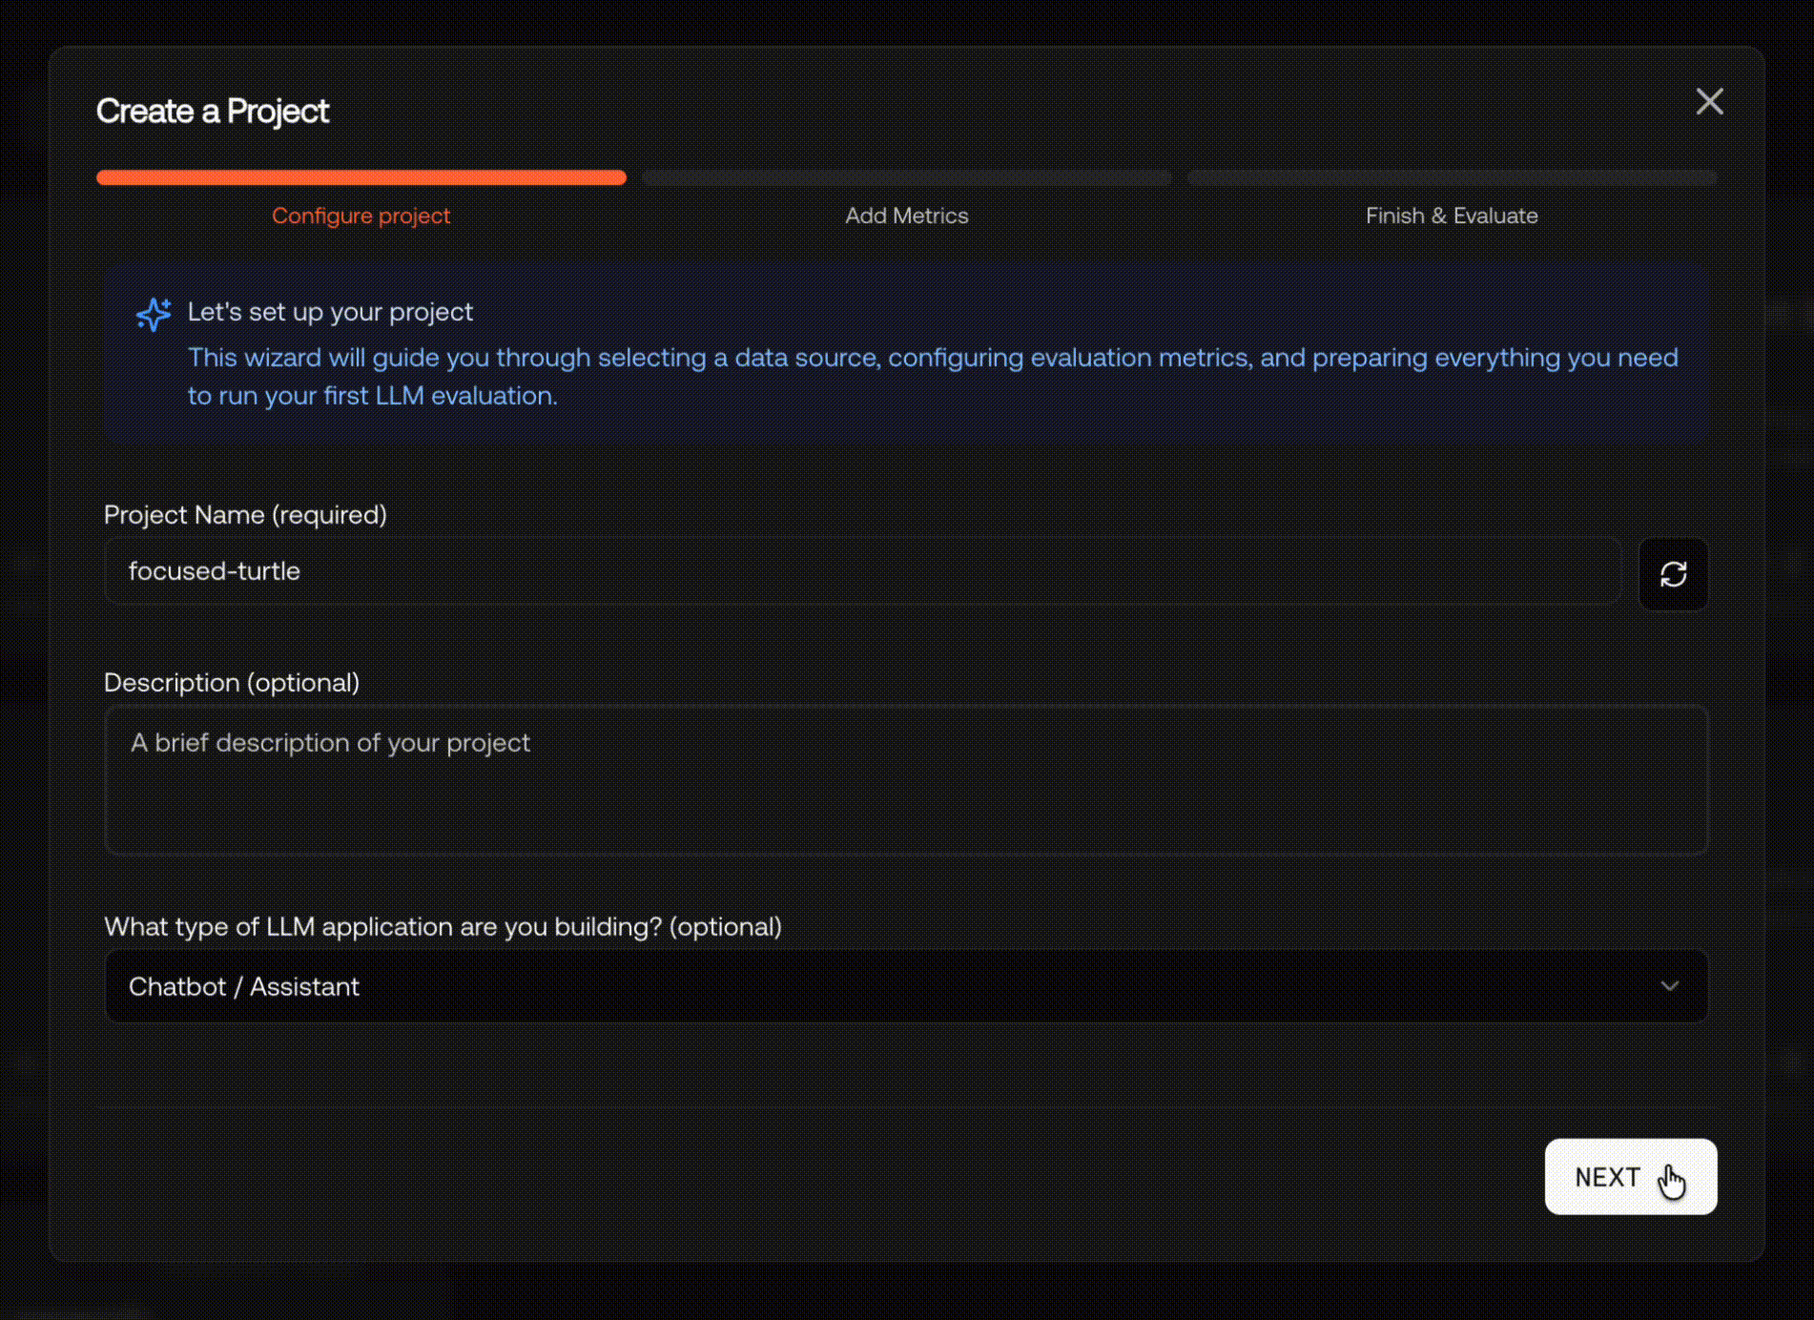Viewport: 1814px width, 1320px height.
Task: Focus the Project Name input field
Action: pyautogui.click(x=862, y=571)
